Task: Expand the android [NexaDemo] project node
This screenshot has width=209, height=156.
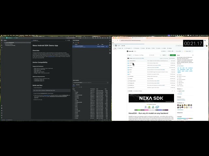Action: pyautogui.click(x=4, y=43)
